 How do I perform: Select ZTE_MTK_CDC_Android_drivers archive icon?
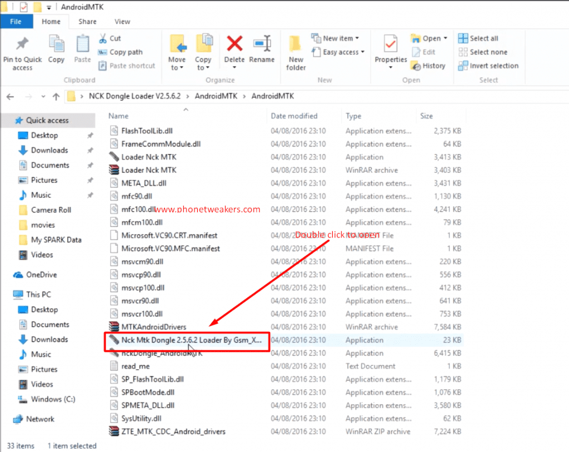tap(114, 431)
